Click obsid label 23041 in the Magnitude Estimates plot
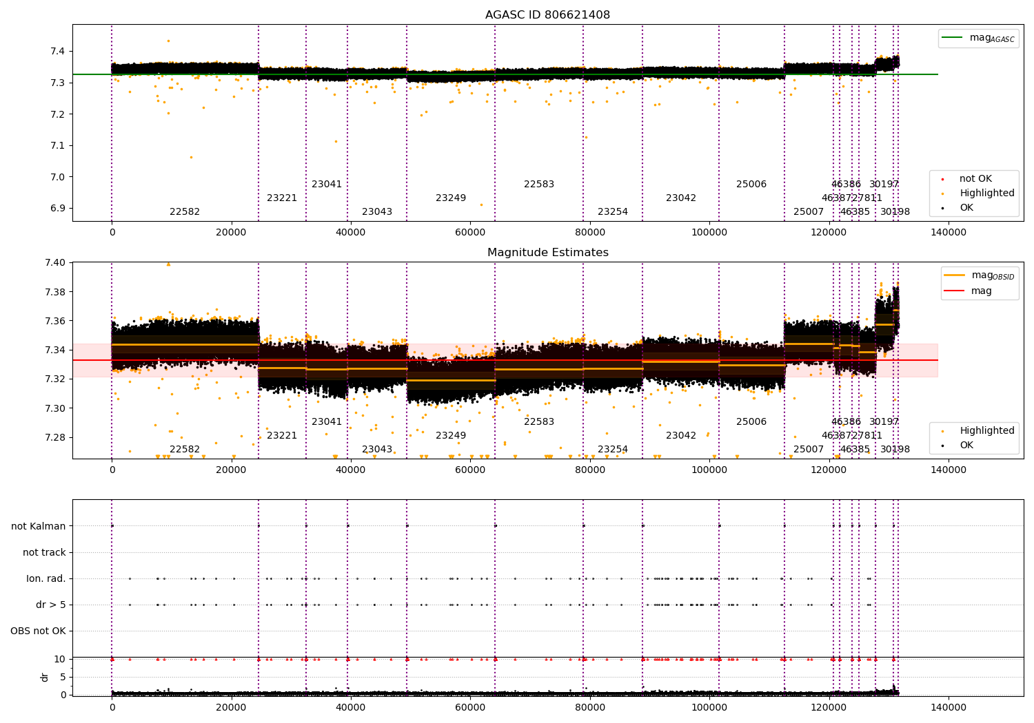The height and width of the screenshot is (723, 1034). (x=327, y=422)
